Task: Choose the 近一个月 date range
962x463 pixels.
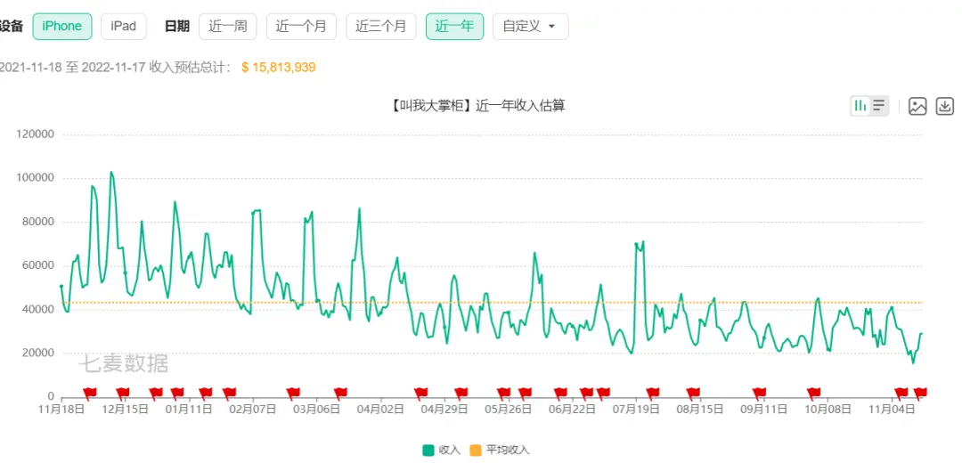Action: (301, 27)
